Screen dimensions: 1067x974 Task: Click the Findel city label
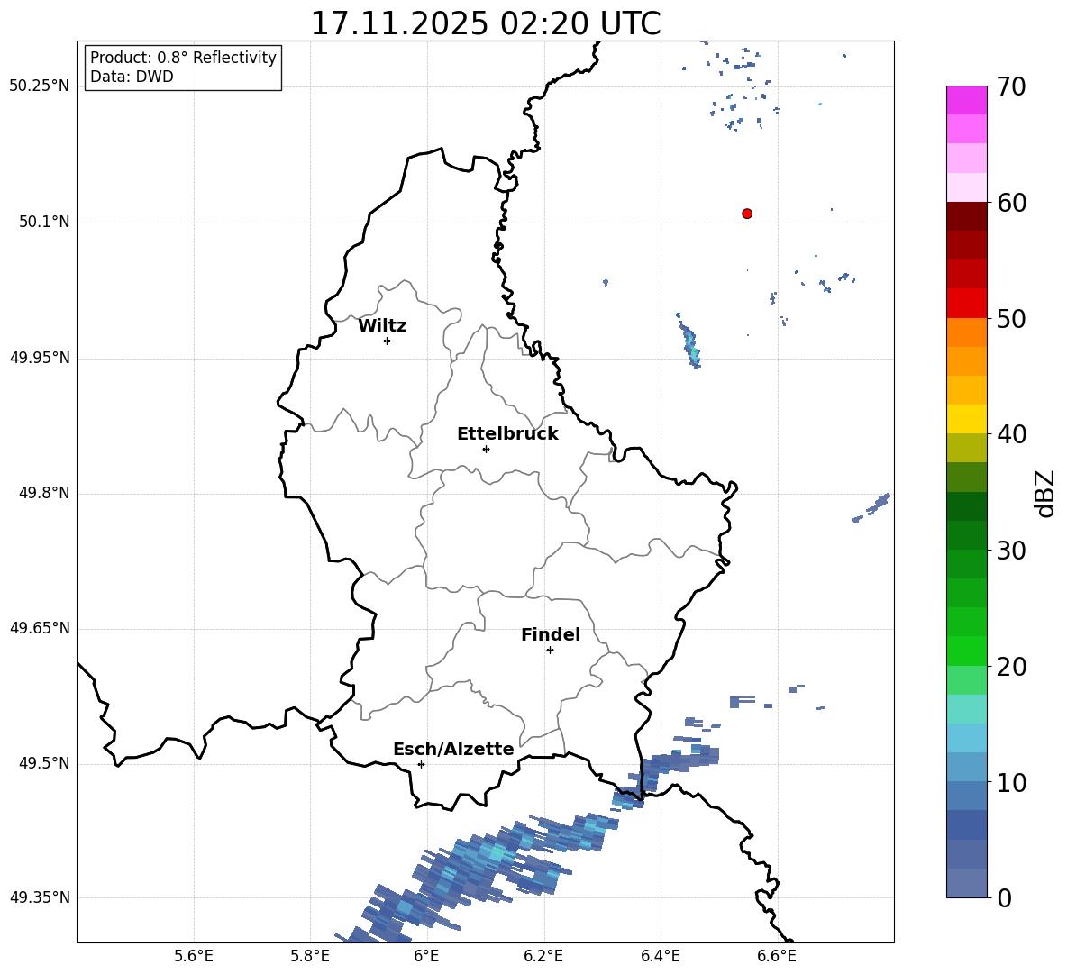click(551, 634)
